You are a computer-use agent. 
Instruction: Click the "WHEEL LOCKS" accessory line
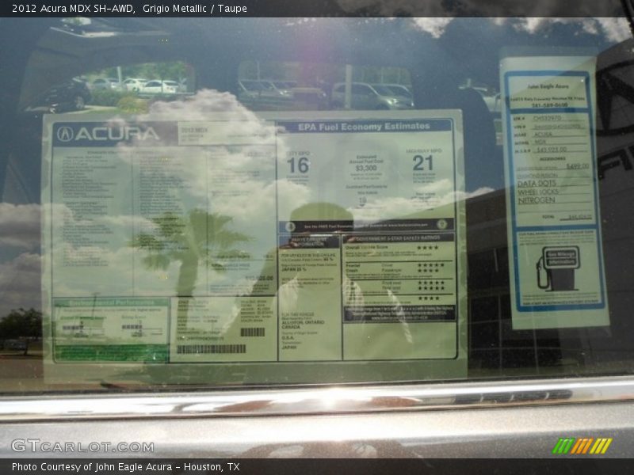coord(538,192)
